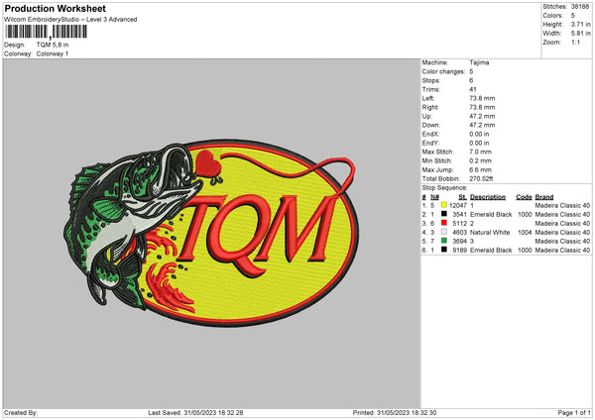595x420 pixels.
Task: Click the black swatch in stop 6
Action: coord(444,250)
